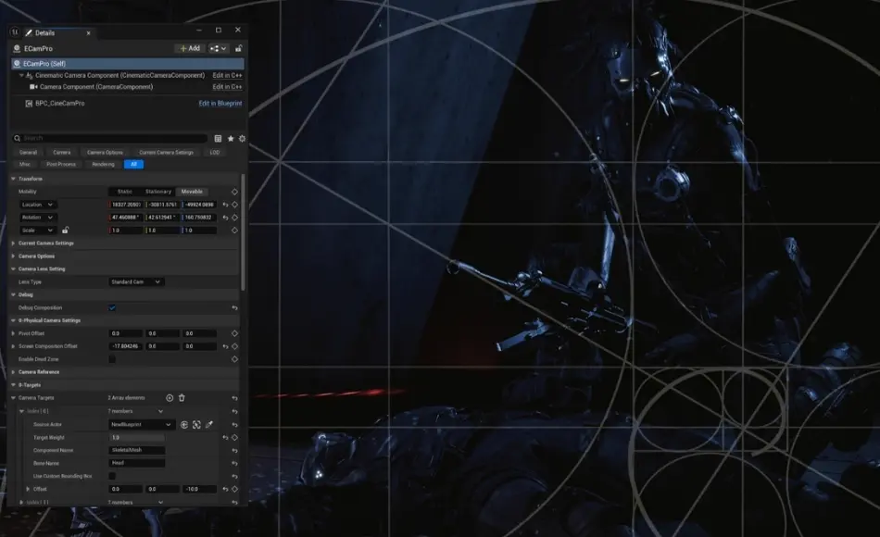Open the Details settings gear icon

tap(242, 139)
